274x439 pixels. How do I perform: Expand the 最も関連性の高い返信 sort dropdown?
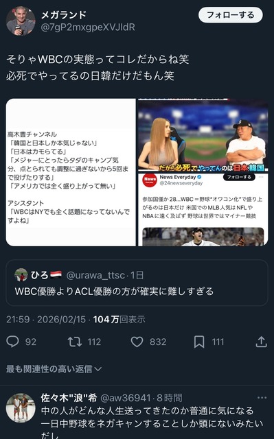(54, 369)
